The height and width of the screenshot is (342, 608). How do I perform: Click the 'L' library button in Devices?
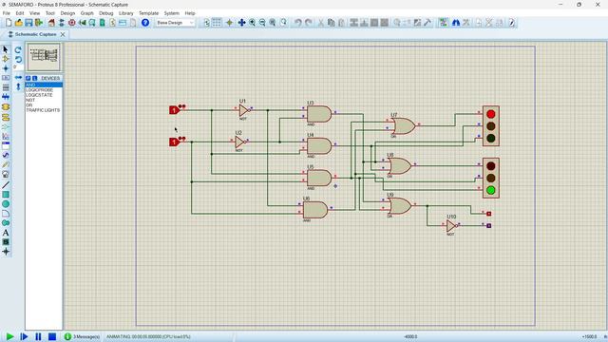(x=34, y=78)
